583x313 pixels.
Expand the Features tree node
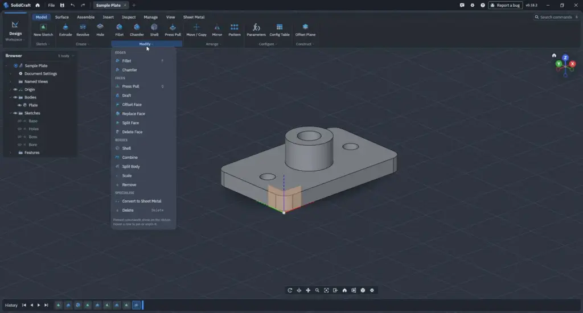(x=10, y=153)
